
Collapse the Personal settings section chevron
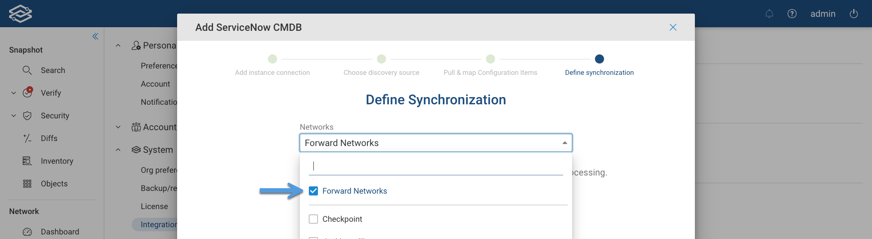pyautogui.click(x=118, y=45)
